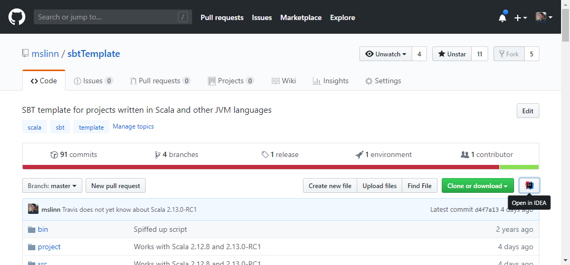The image size is (570, 265).
Task: Open Issues in top navigation
Action: pyautogui.click(x=262, y=17)
